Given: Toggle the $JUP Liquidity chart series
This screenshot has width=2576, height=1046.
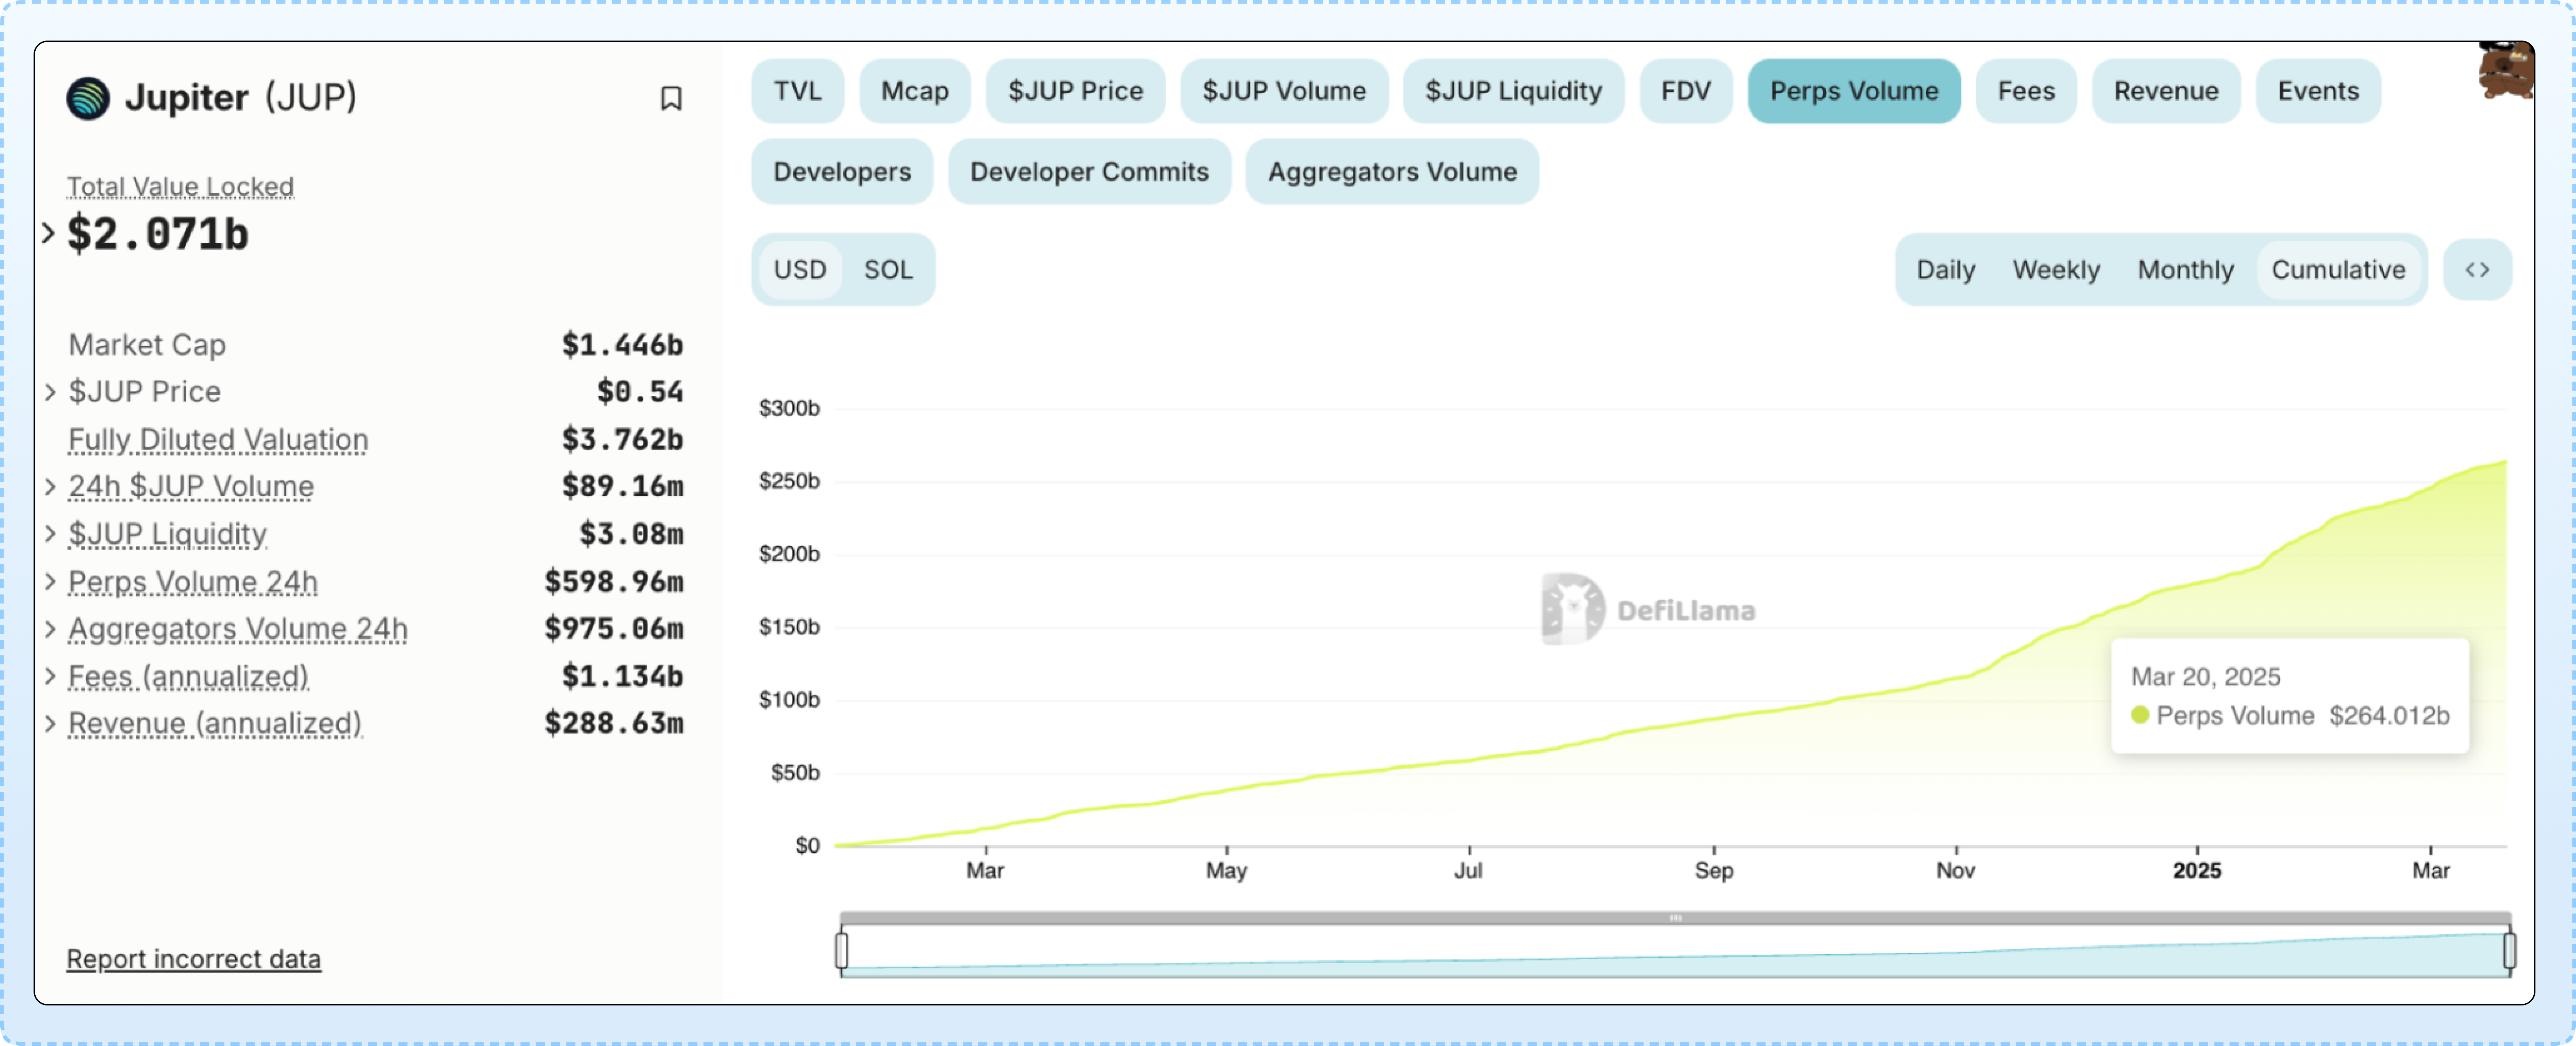Looking at the screenshot, I should click(1513, 91).
